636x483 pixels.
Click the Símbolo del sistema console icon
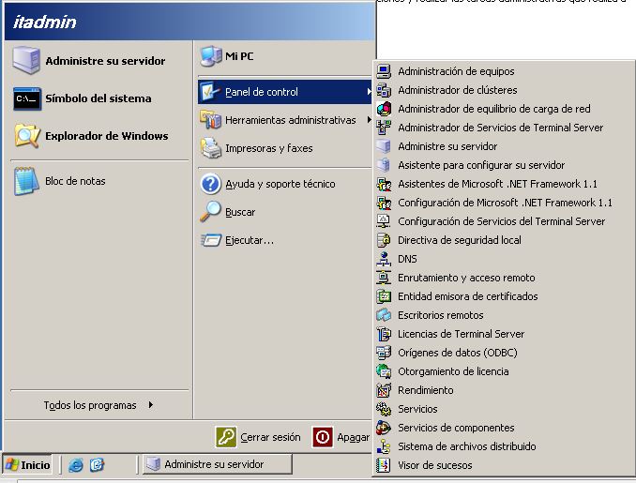point(27,98)
